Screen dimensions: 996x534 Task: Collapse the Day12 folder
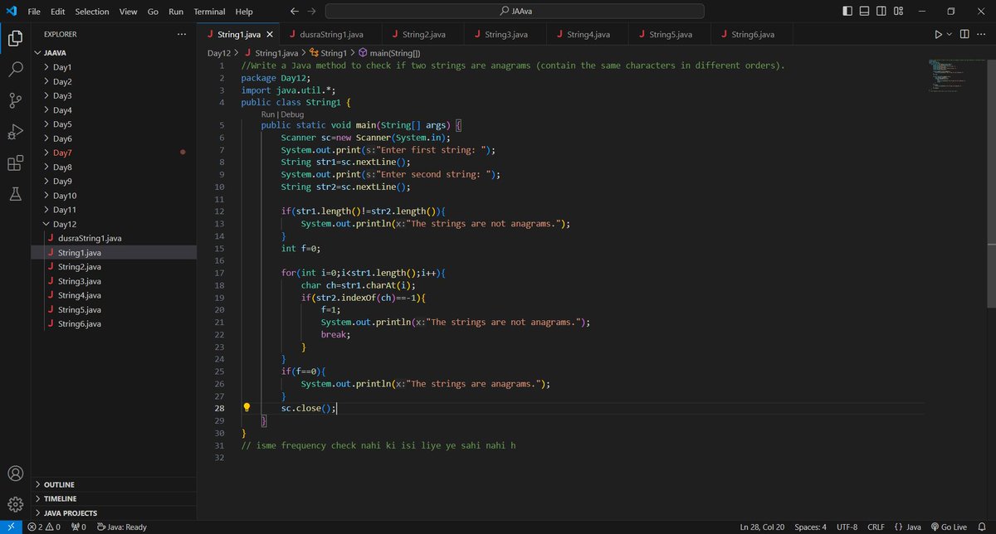click(x=114, y=224)
